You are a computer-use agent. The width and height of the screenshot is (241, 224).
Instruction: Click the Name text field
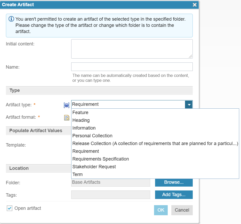coord(132,67)
